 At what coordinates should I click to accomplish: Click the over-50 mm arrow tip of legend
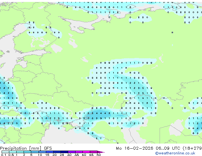point(101,152)
